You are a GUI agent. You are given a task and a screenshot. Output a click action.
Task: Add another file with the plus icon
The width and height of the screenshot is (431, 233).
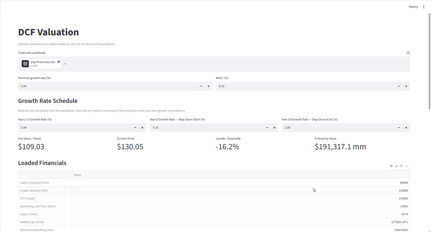point(65,64)
